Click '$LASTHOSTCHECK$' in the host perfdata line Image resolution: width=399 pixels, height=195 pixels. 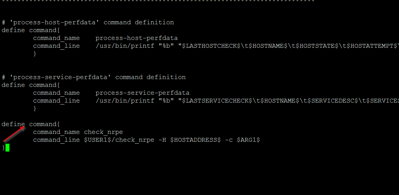coord(211,46)
